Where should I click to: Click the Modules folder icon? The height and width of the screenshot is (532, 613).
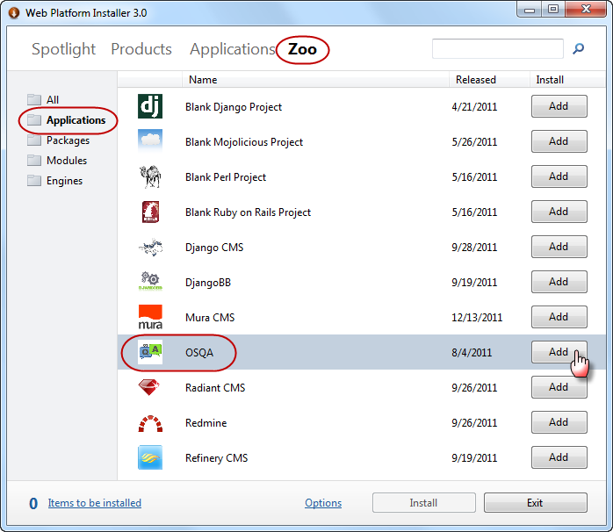click(34, 160)
